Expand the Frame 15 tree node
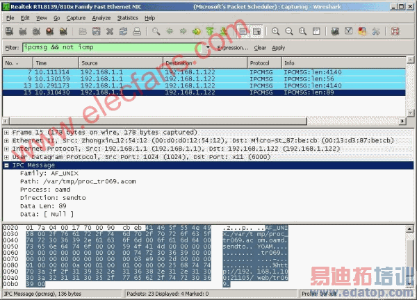Image resolution: width=417 pixels, height=300 pixels. tap(7, 133)
